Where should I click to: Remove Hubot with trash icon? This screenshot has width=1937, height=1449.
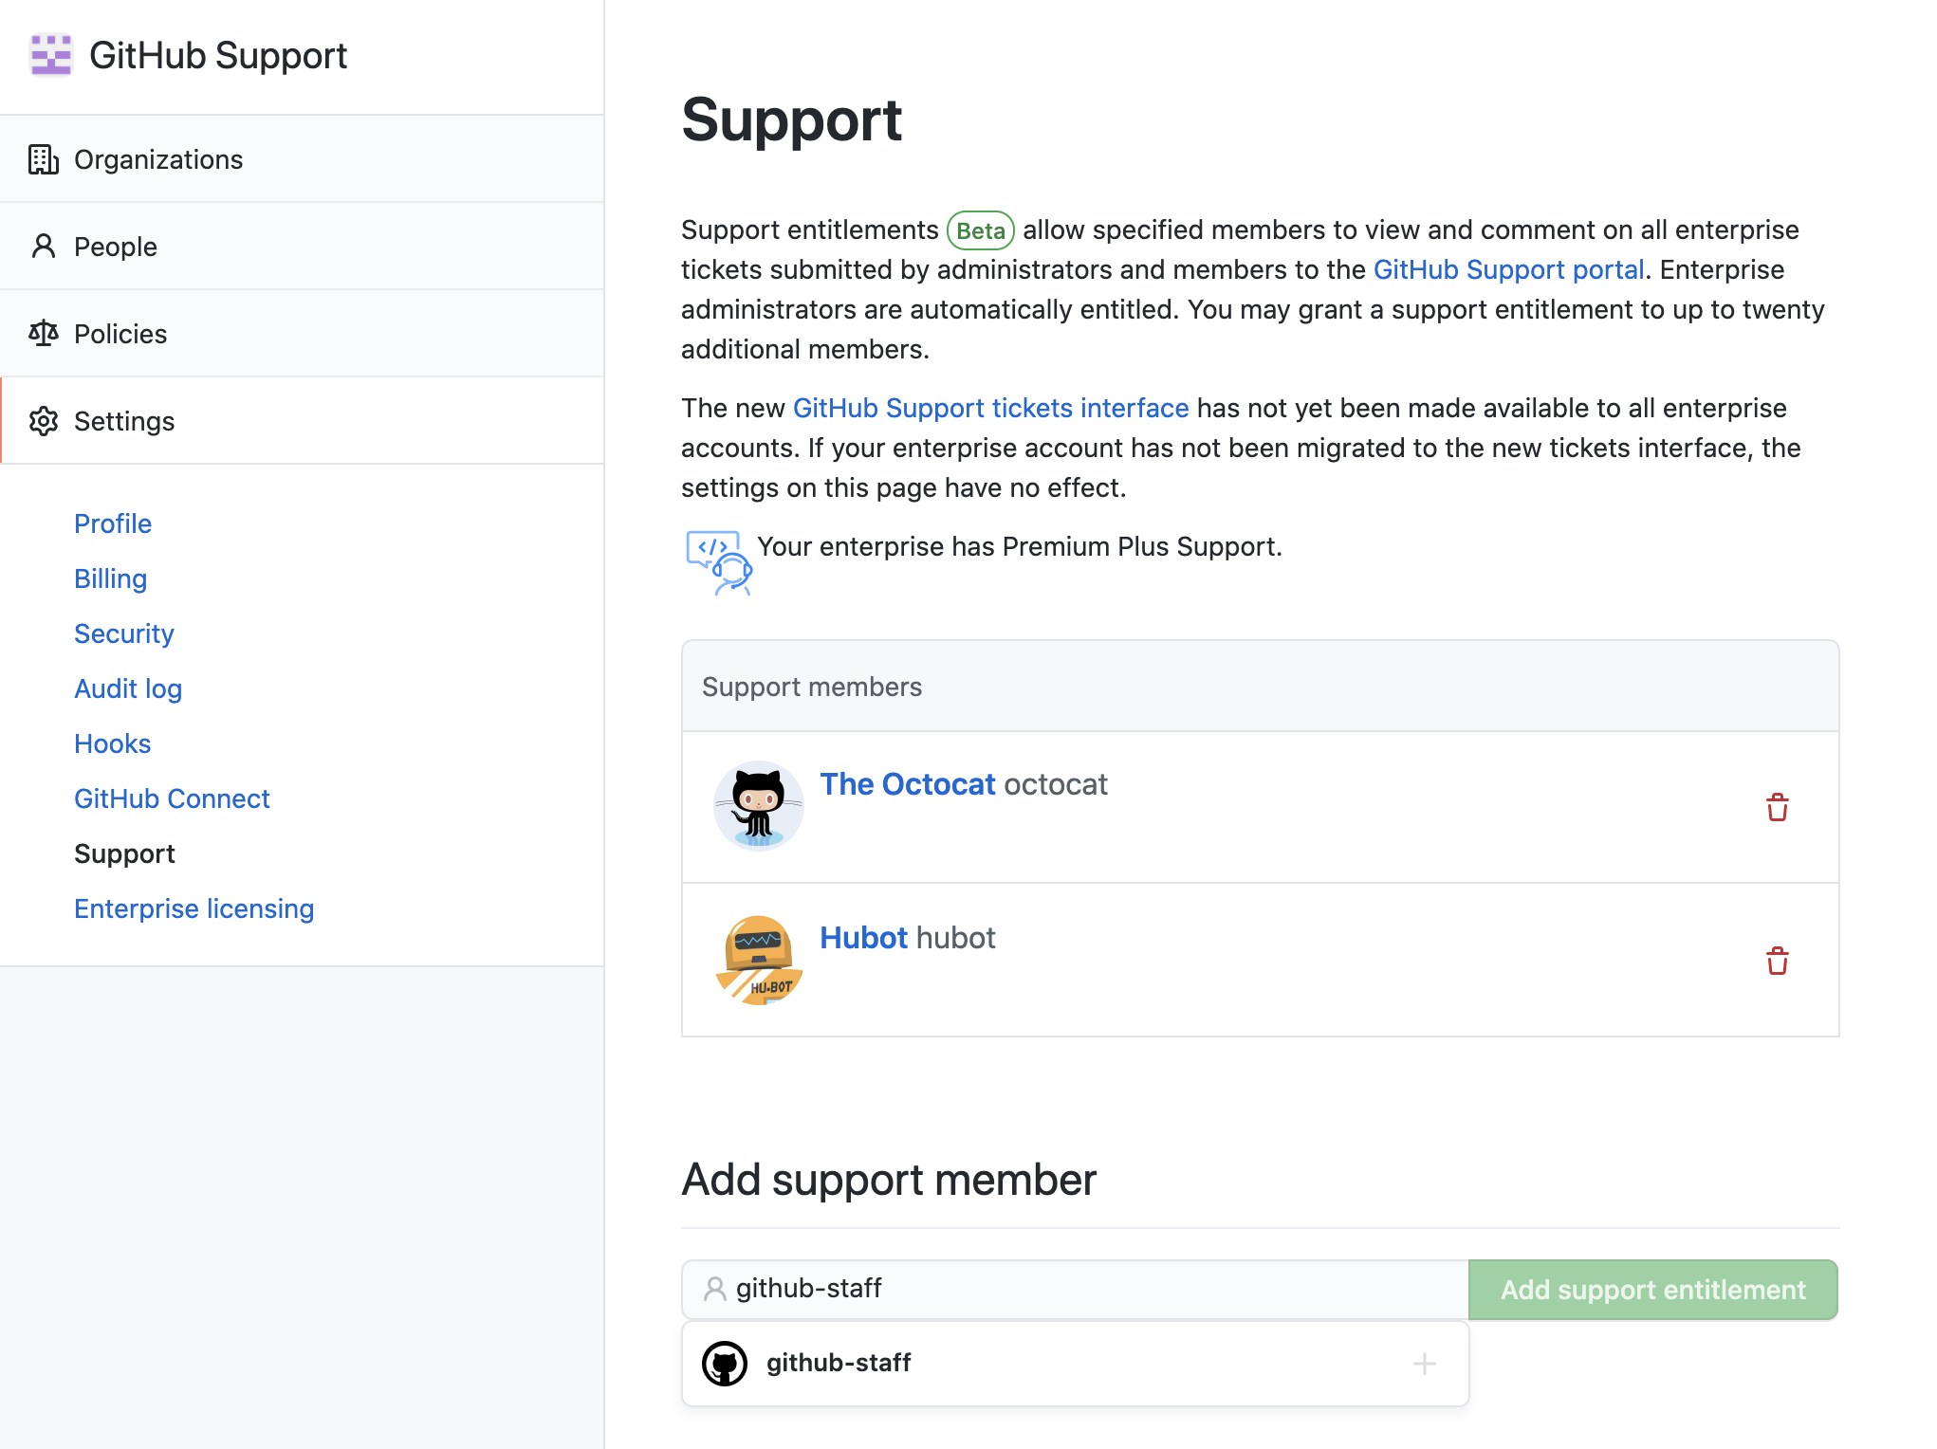point(1777,961)
